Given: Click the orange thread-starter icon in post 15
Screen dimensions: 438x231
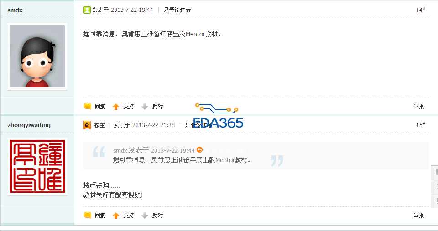Looking at the screenshot, I should [x=87, y=125].
